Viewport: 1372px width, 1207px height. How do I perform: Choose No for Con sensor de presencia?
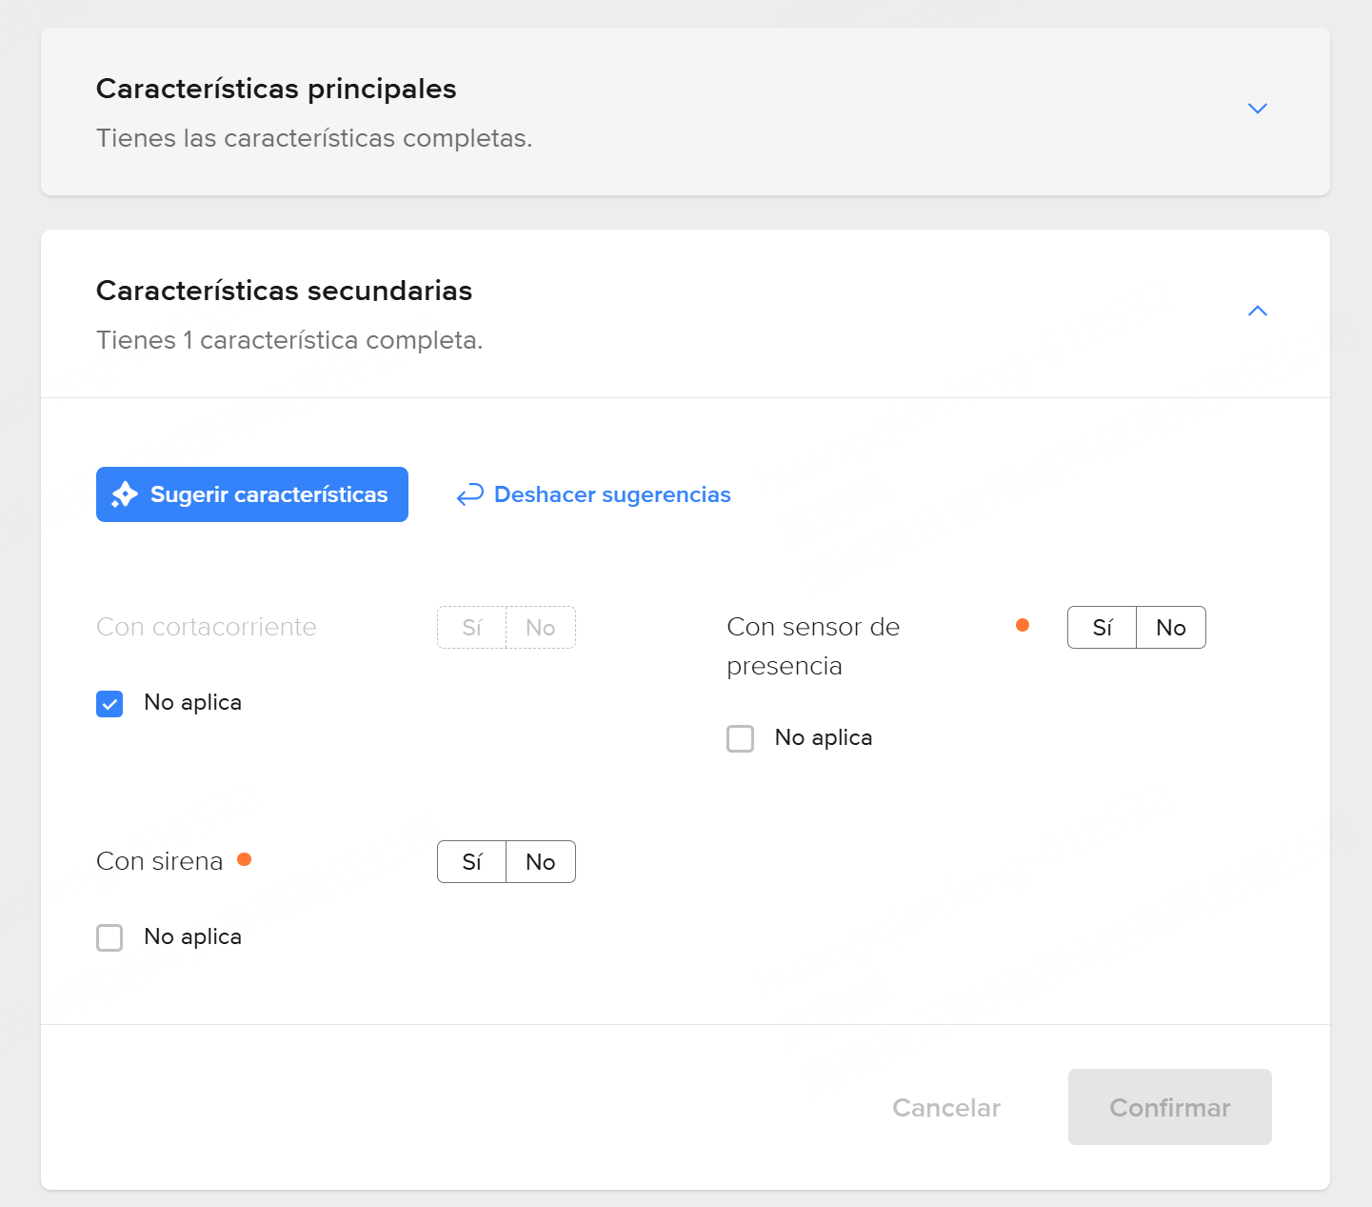click(1170, 627)
